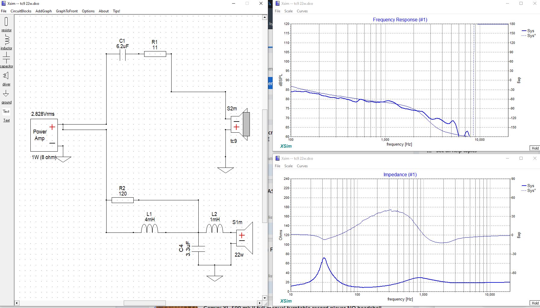Click schematic vertical scrollbar up arrow
Viewport: 540px width, 308px height.
pyautogui.click(x=265, y=17)
